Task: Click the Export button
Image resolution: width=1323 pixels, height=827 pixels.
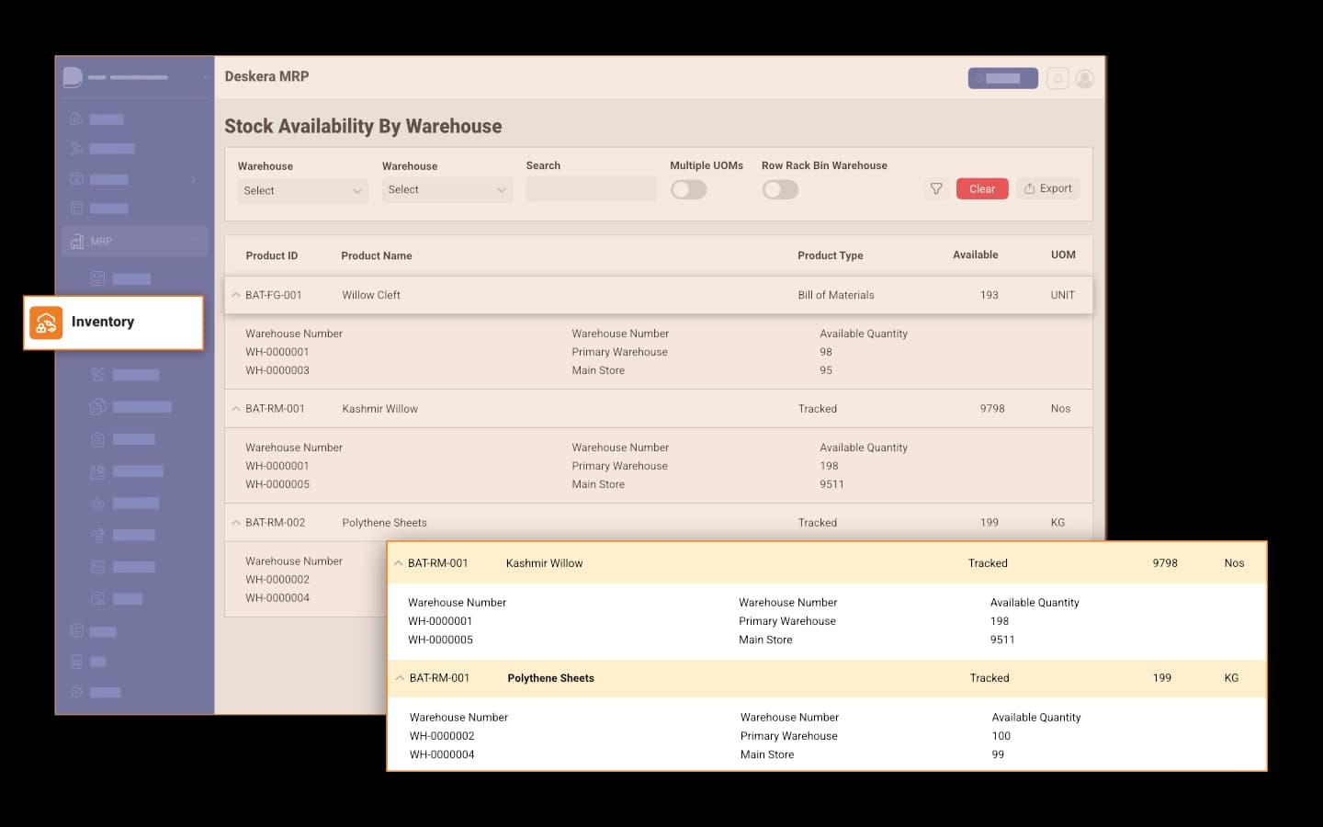Action: pyautogui.click(x=1047, y=188)
